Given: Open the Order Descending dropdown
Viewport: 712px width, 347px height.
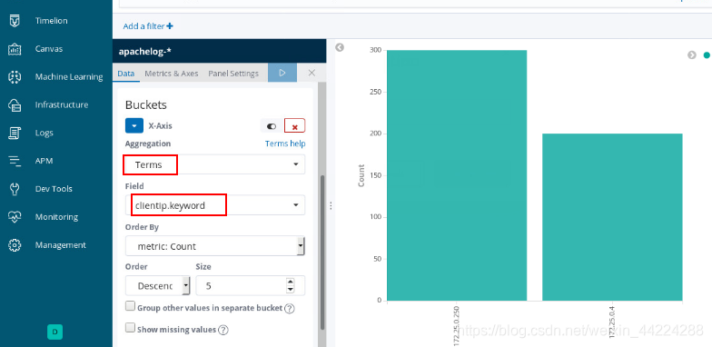Looking at the screenshot, I should tap(158, 285).
